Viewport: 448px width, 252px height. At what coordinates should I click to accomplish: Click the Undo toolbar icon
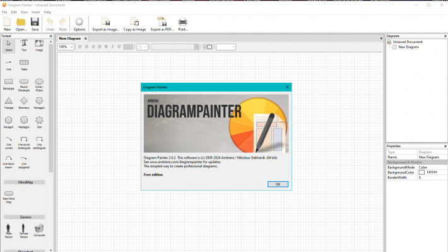tap(50, 24)
